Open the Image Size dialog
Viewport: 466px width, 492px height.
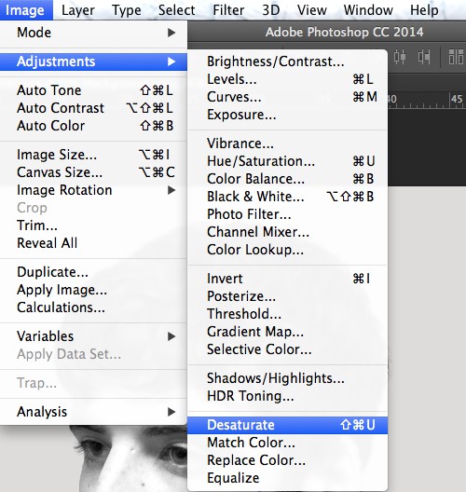(x=93, y=155)
